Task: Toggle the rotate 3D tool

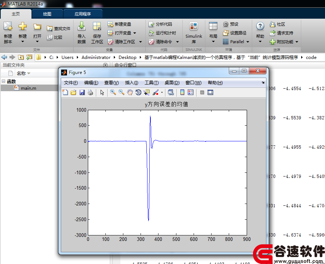Action: (138, 92)
